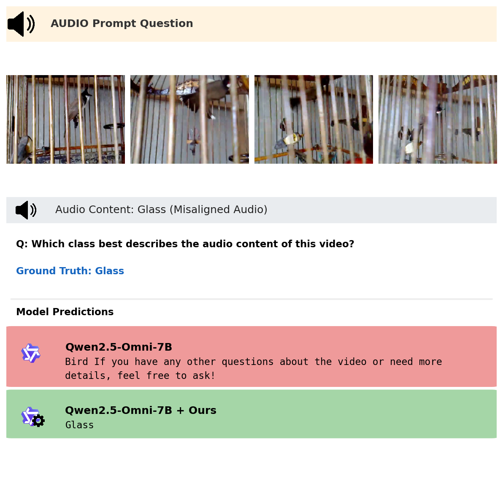
Task: Click the Ground Truth: Glass text
Action: 70,271
